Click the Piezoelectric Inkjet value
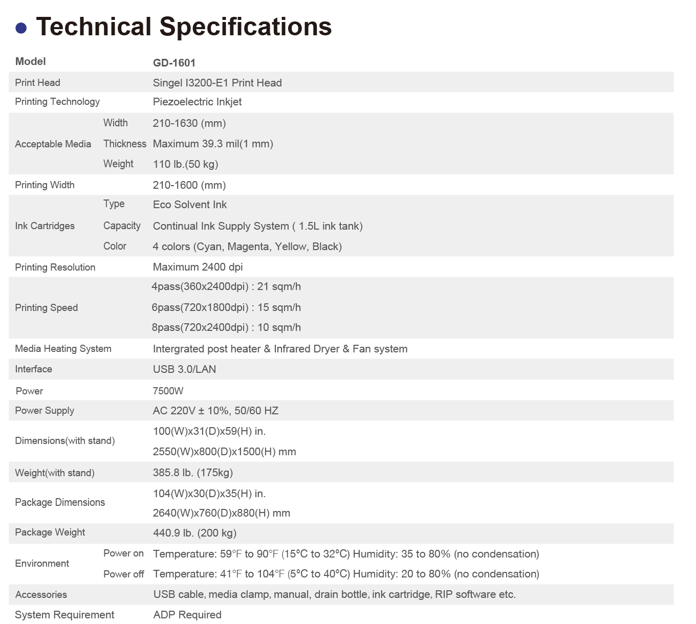Image resolution: width=696 pixels, height=624 pixels. click(197, 102)
